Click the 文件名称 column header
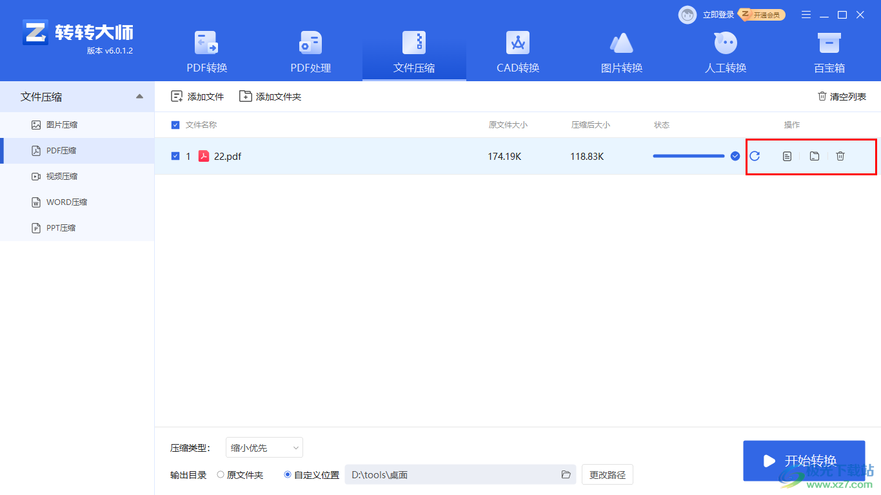Screen dimensions: 881x495 pyautogui.click(x=201, y=125)
